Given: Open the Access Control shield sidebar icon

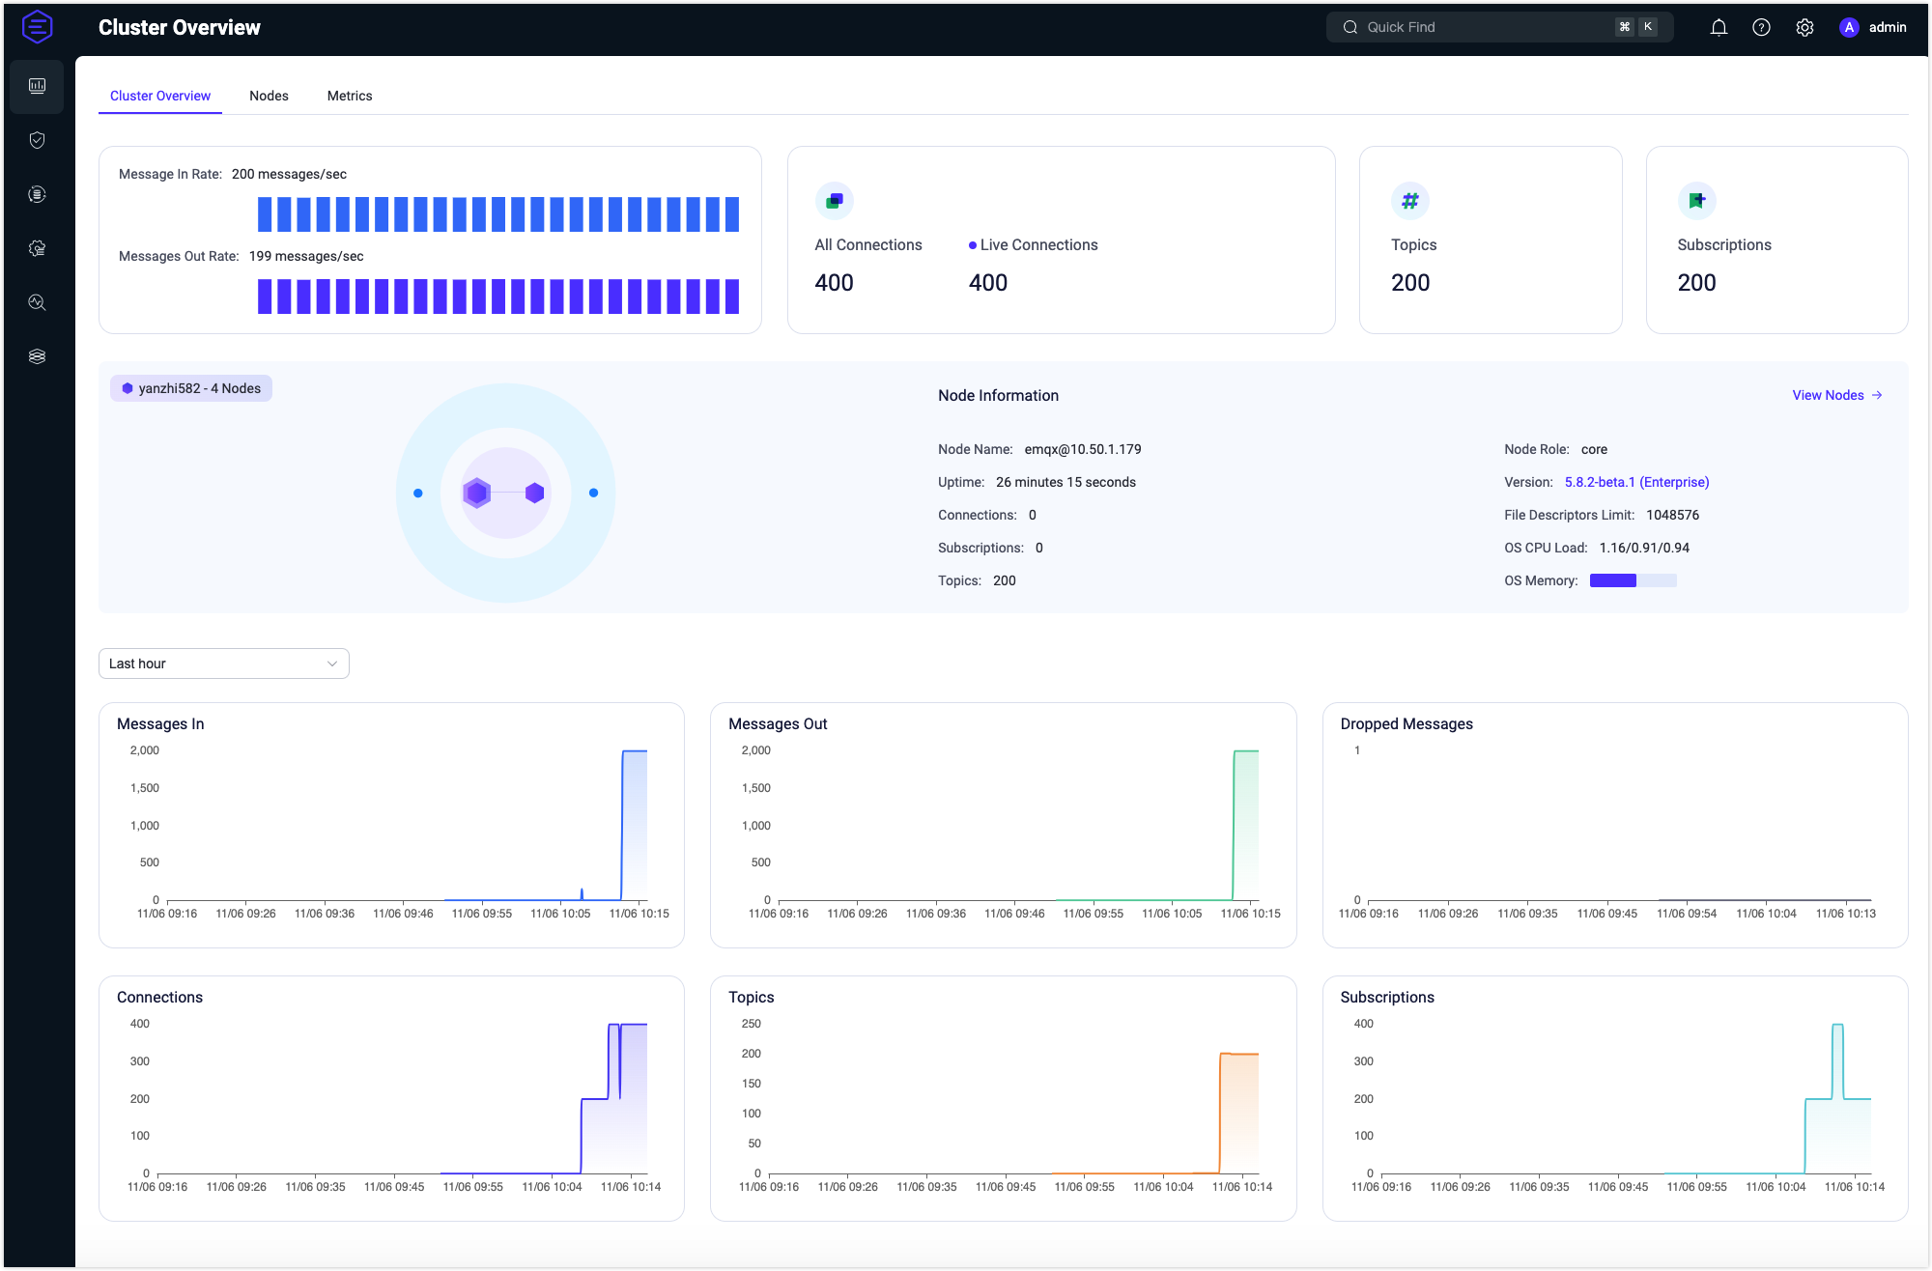Looking at the screenshot, I should click(37, 140).
